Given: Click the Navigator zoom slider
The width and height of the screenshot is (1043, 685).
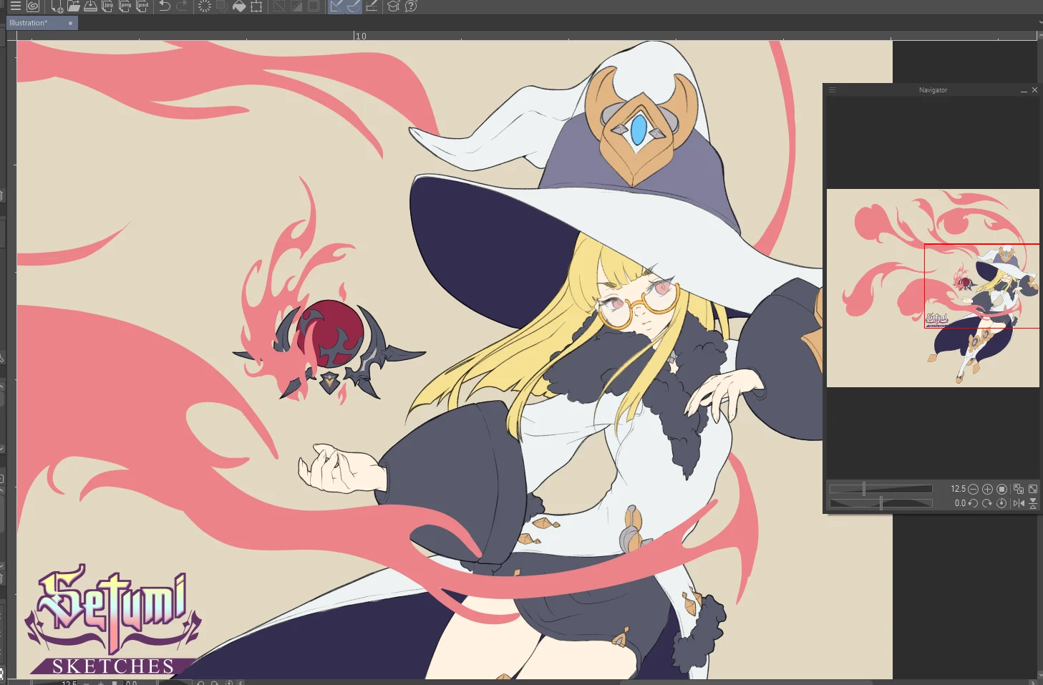Looking at the screenshot, I should tap(881, 489).
